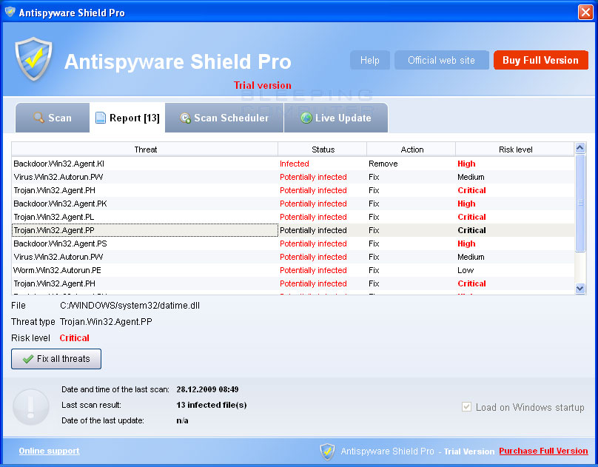Click Buy Full Version button

(541, 60)
